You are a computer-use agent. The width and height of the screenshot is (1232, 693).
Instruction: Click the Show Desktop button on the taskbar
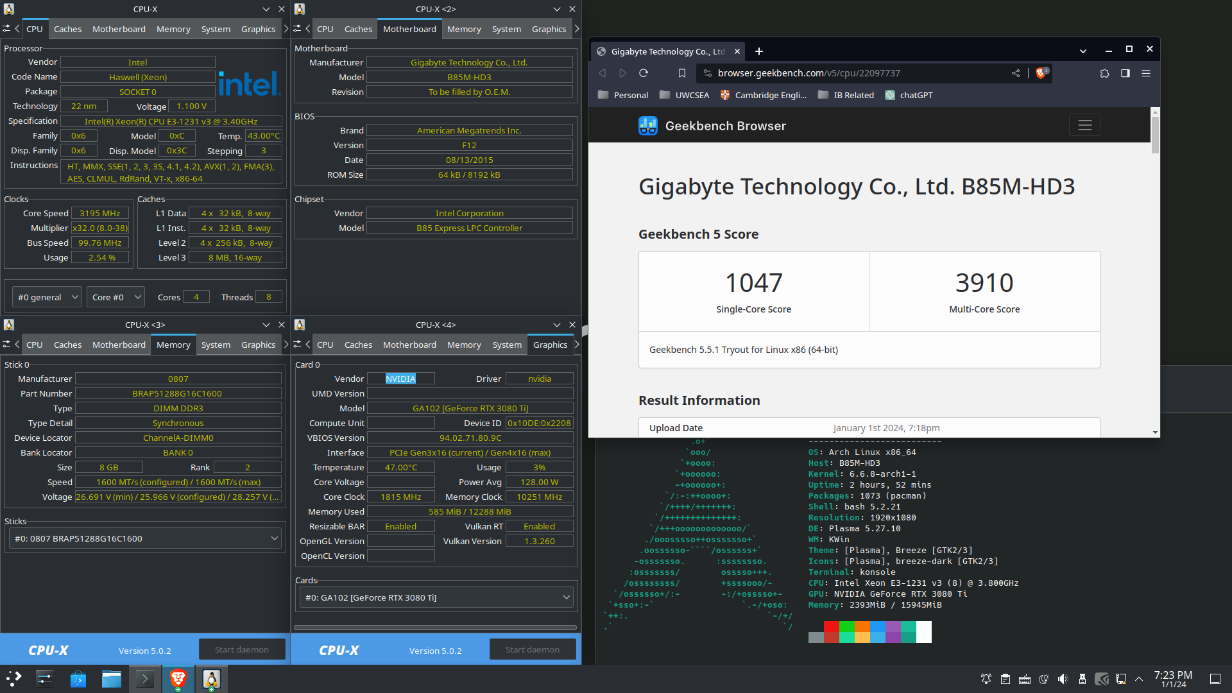[1215, 679]
